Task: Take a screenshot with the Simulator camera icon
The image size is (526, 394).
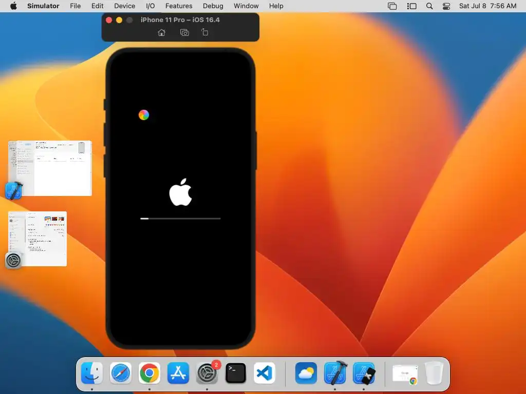Action: click(x=184, y=32)
